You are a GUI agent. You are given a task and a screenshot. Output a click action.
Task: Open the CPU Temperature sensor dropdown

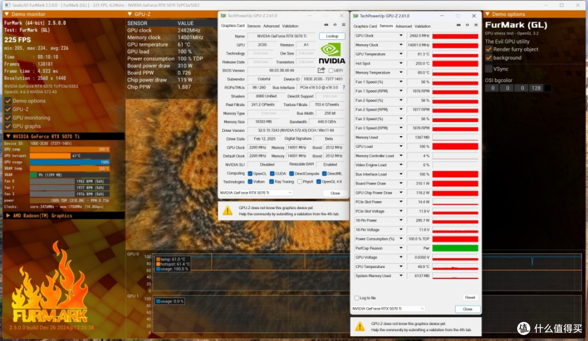[401, 266]
